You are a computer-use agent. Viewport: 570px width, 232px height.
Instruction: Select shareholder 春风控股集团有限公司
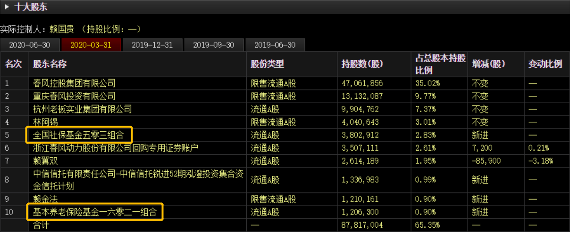click(x=74, y=83)
